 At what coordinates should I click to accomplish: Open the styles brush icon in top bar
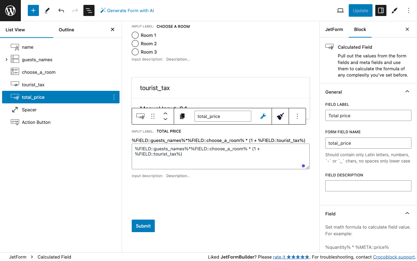pos(394,10)
